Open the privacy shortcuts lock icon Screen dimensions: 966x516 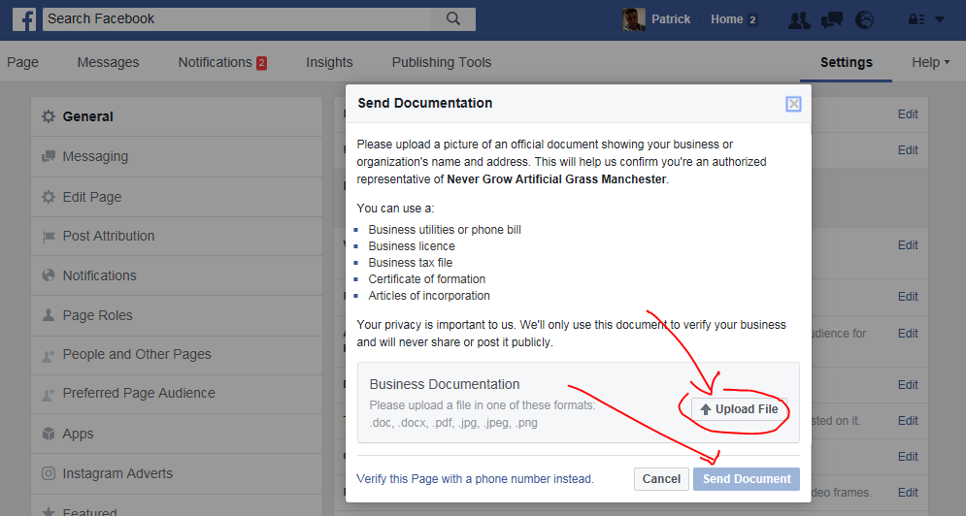[916, 19]
